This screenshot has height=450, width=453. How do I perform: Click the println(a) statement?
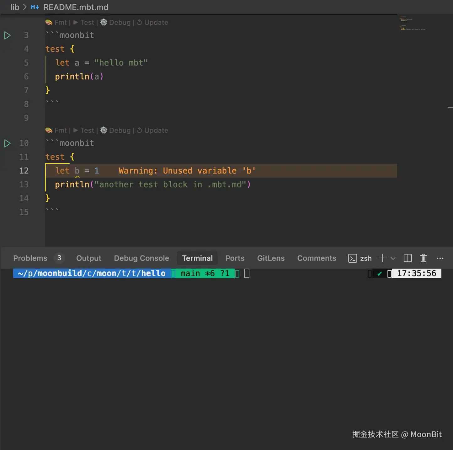[79, 77]
